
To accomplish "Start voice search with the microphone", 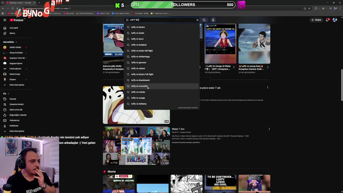I will pos(213,20).
